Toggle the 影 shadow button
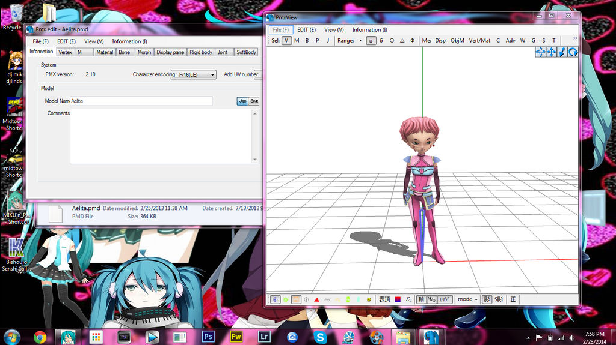 (x=487, y=299)
